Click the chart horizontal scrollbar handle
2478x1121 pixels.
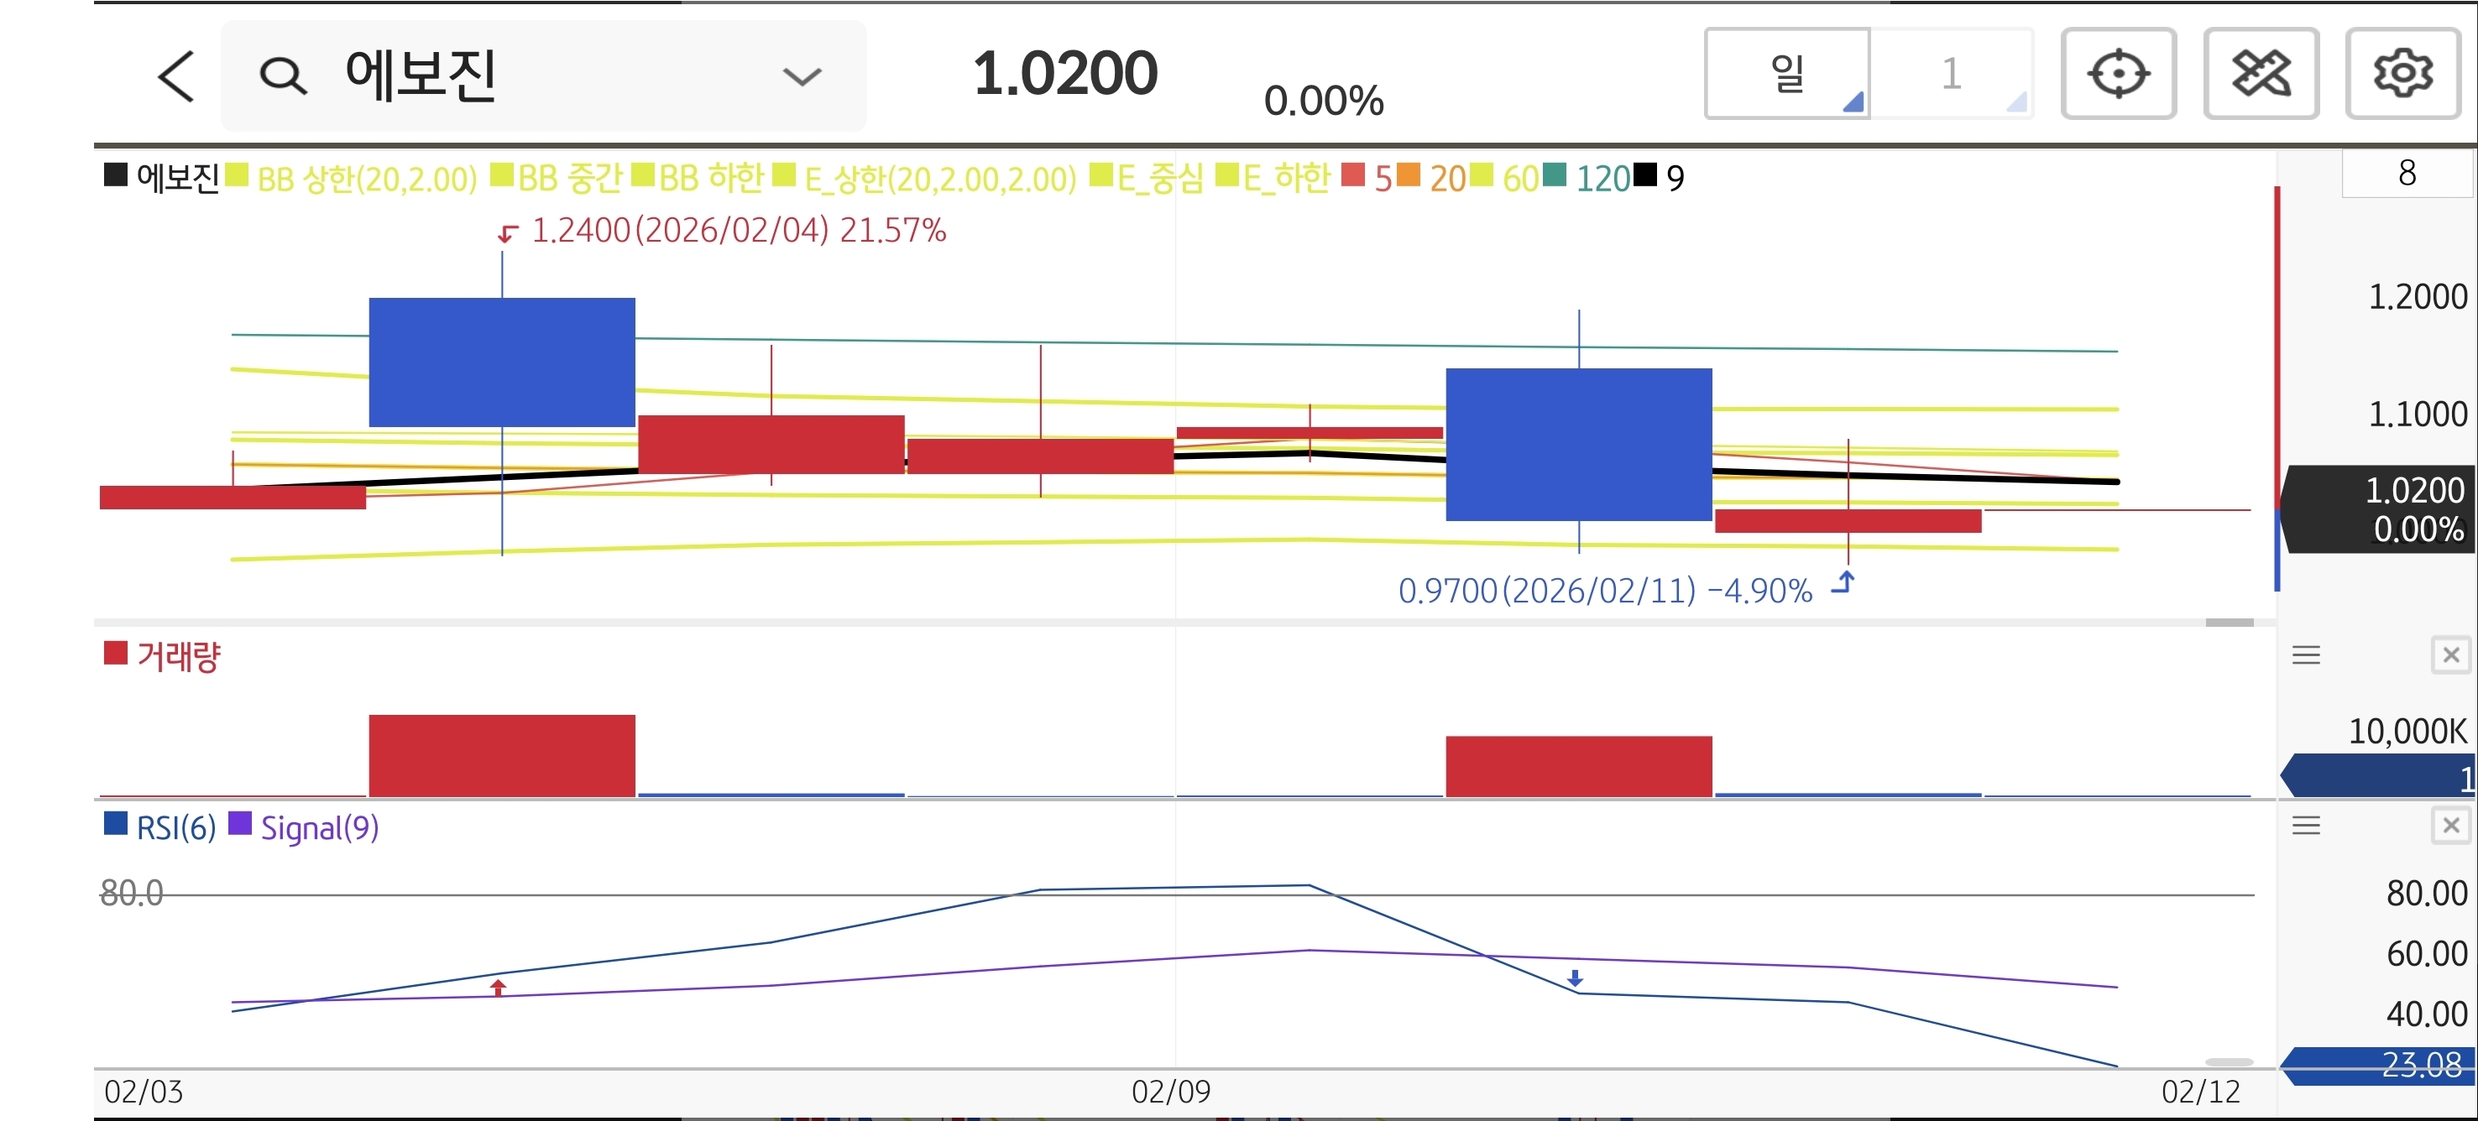(x=2229, y=623)
